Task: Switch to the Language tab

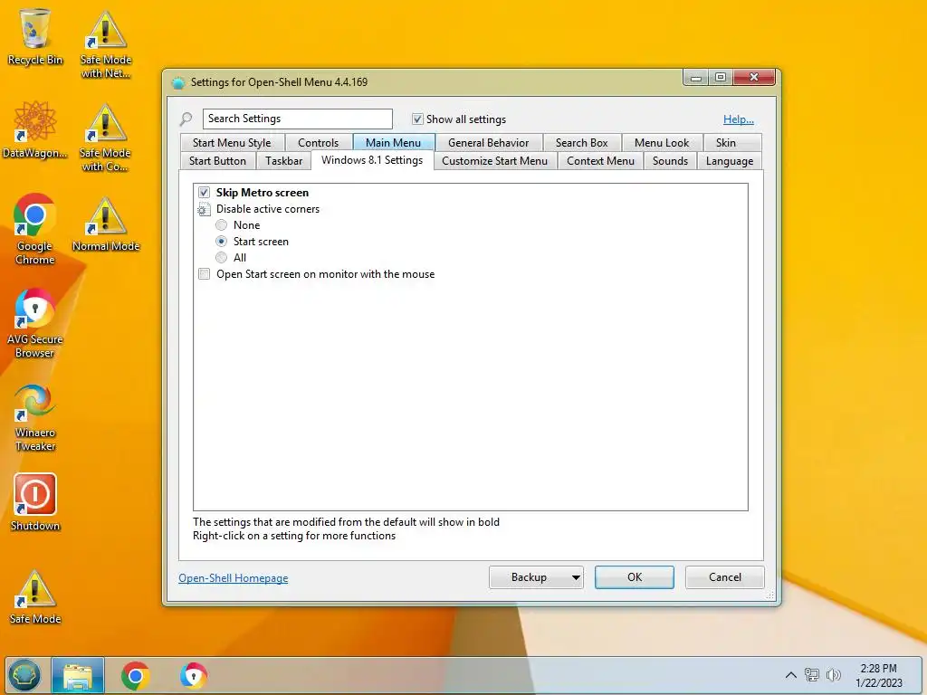Action: pos(730,161)
